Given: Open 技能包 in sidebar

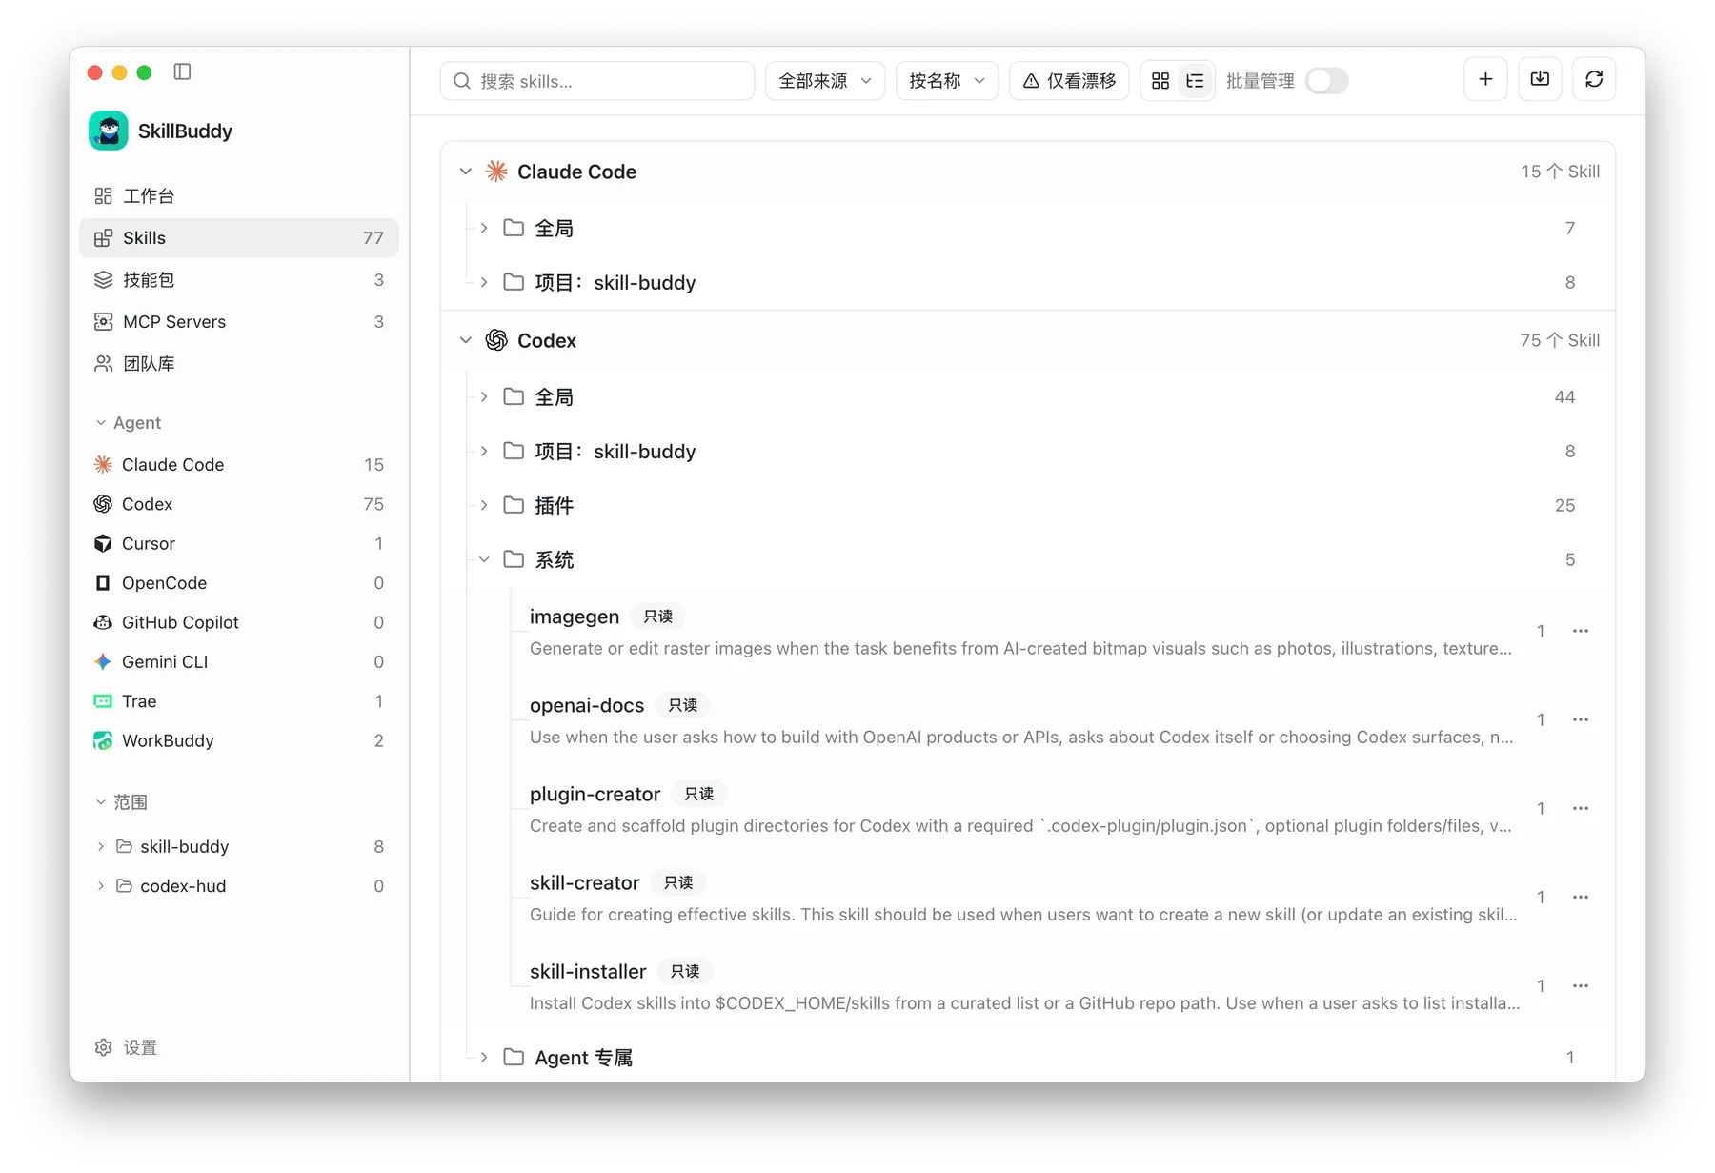Looking at the screenshot, I should click(239, 279).
